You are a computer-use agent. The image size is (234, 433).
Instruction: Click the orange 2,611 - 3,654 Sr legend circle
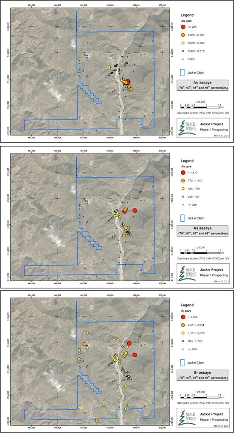pos(183,325)
